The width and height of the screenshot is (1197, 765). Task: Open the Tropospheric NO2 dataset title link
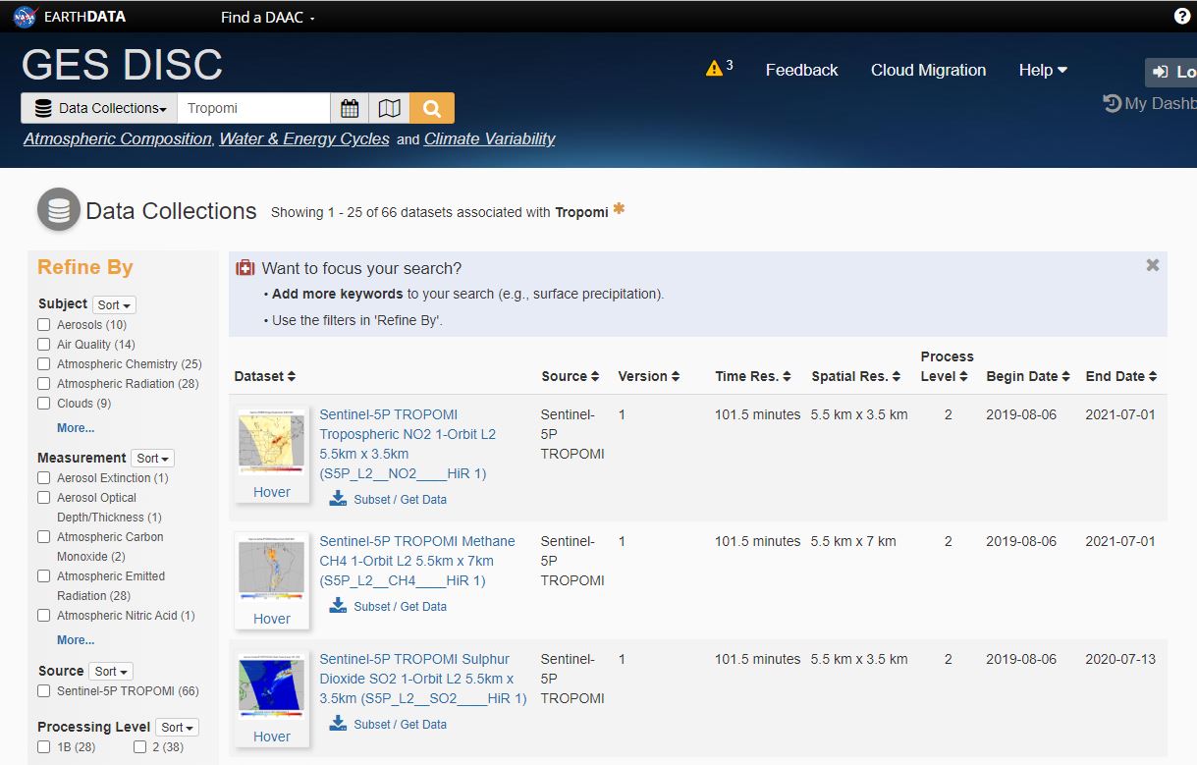coord(408,444)
